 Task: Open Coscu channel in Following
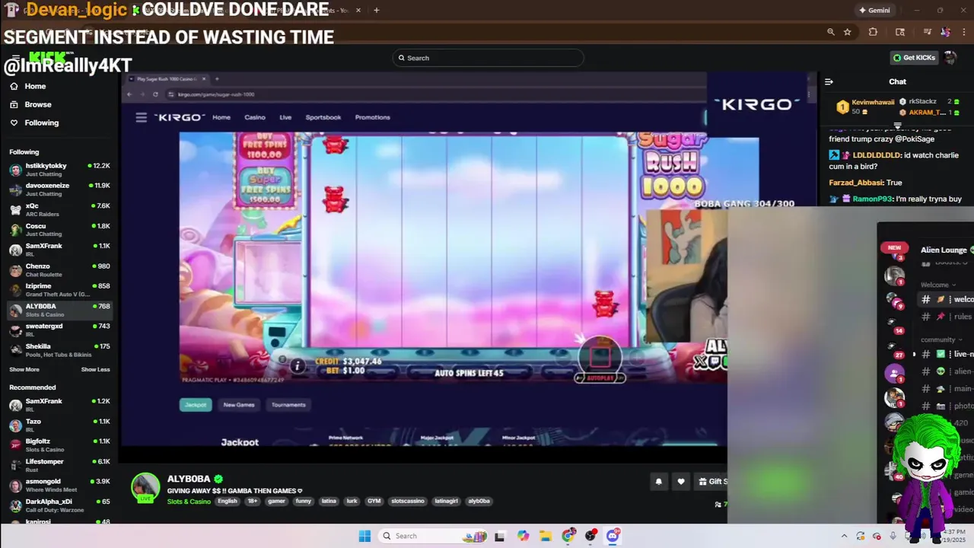pos(59,229)
